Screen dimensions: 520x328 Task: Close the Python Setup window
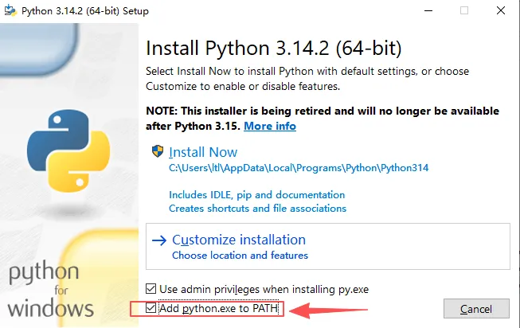click(x=501, y=10)
